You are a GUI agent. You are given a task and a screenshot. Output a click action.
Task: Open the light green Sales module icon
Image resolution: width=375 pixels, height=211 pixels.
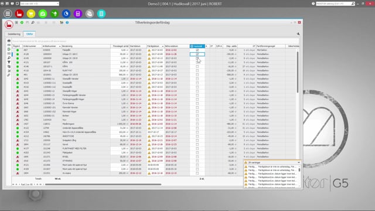coord(43,13)
